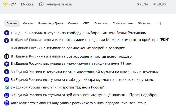Click source icon beside 11 мая headline
The width and height of the screenshot is (176, 107).
[7, 64]
